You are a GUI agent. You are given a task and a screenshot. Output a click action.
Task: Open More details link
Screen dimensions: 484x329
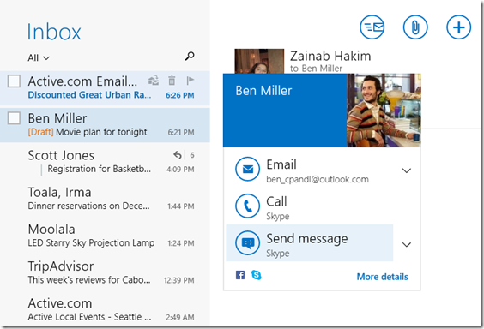pos(383,277)
